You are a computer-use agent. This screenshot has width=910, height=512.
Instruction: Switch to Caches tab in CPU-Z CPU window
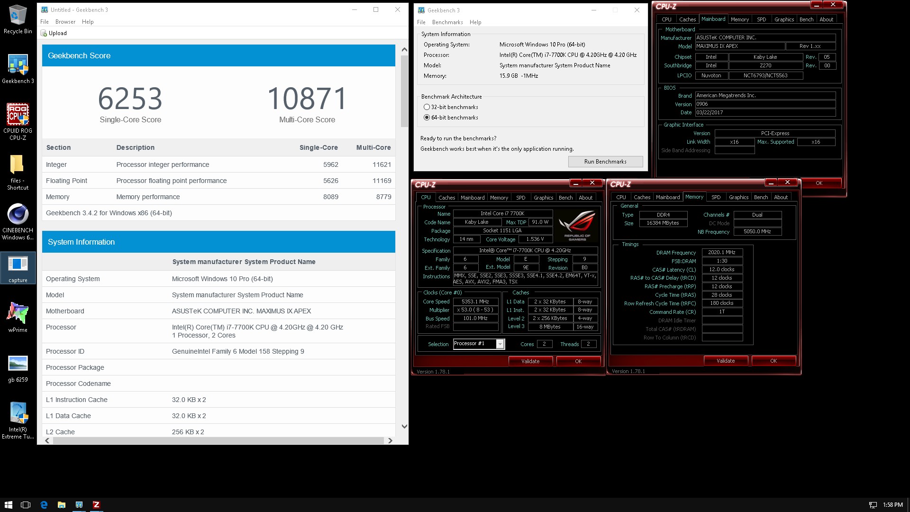click(x=446, y=198)
